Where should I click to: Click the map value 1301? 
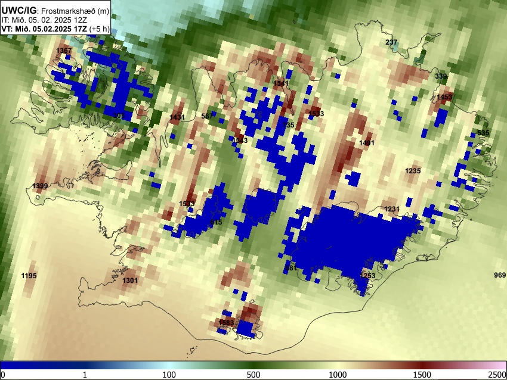pyautogui.click(x=129, y=281)
